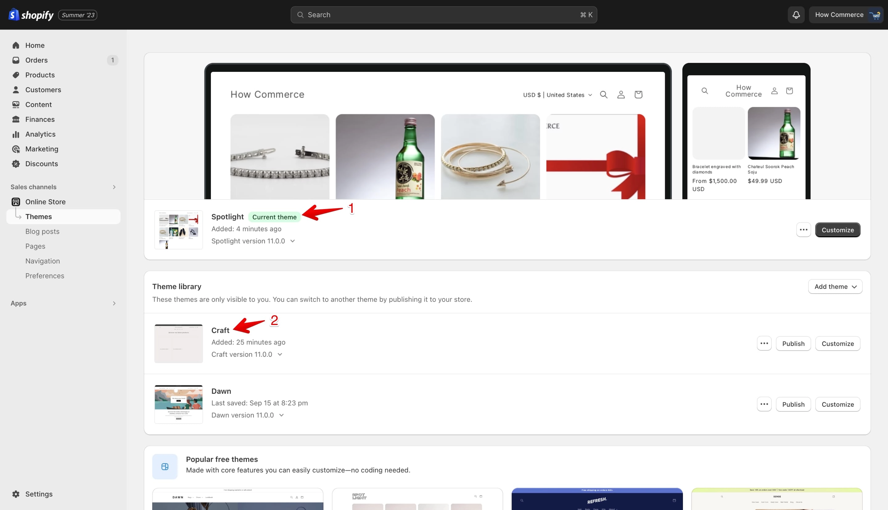This screenshot has width=888, height=510.
Task: Open Navigation in sidebar
Action: tap(42, 261)
